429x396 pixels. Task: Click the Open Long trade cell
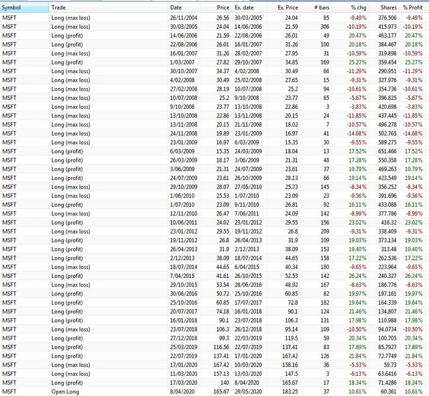point(65,391)
